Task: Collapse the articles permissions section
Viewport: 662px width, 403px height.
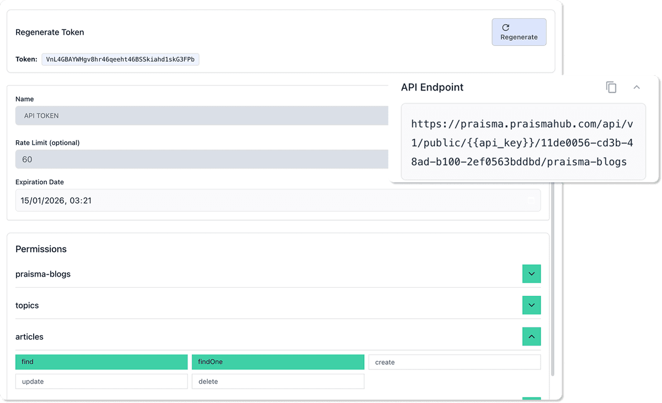Action: tap(531, 336)
